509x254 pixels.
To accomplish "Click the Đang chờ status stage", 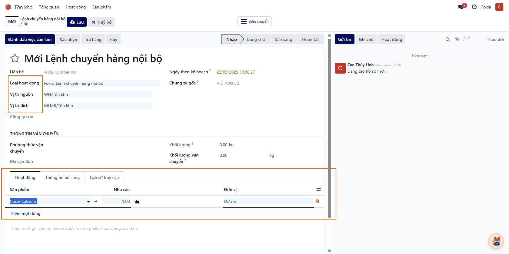I will coord(256,39).
